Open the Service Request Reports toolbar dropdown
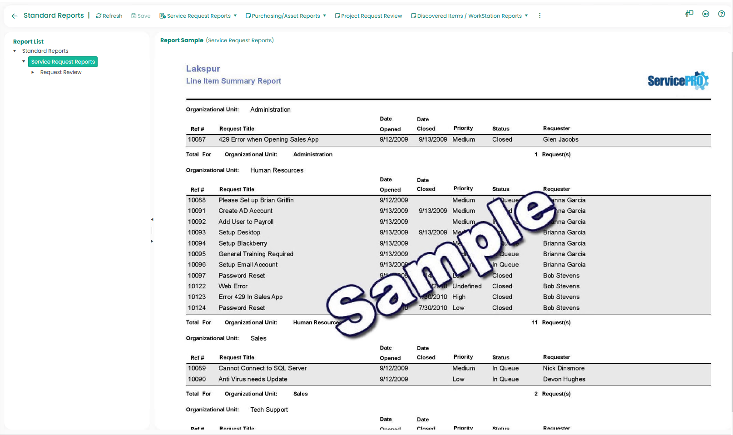Viewport: 733px width, 435px height. [x=198, y=16]
